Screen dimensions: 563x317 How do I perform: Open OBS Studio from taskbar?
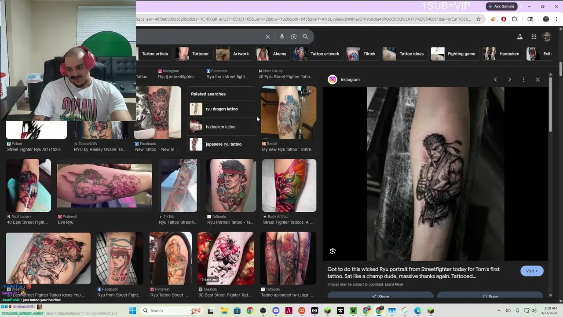click(263, 310)
